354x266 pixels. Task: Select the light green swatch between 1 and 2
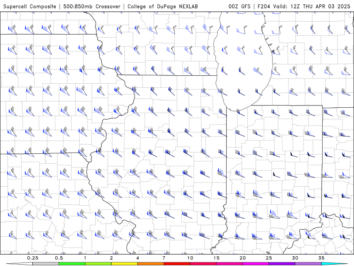pos(98,264)
